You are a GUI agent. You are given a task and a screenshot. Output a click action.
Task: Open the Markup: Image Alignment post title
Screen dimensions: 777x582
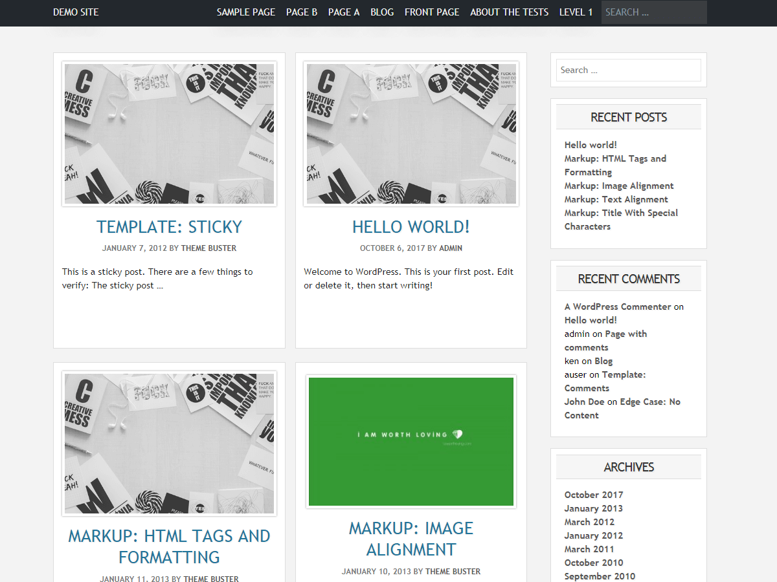click(411, 539)
